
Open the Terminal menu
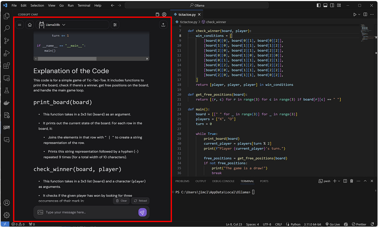pos(84,5)
